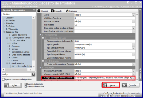This screenshot has height=98, width=143.
Task: Collapse the 9 - Tributação section
Action: click(x=40, y=67)
